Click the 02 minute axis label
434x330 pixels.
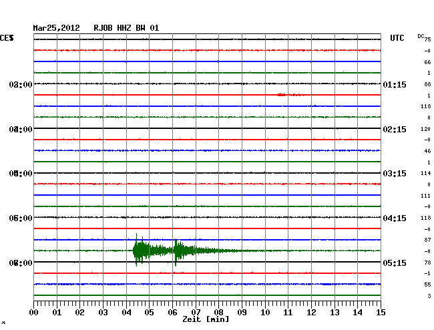pos(79,313)
